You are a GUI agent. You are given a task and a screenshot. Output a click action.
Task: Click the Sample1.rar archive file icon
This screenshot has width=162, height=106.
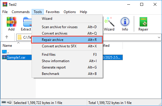tap(4, 57)
